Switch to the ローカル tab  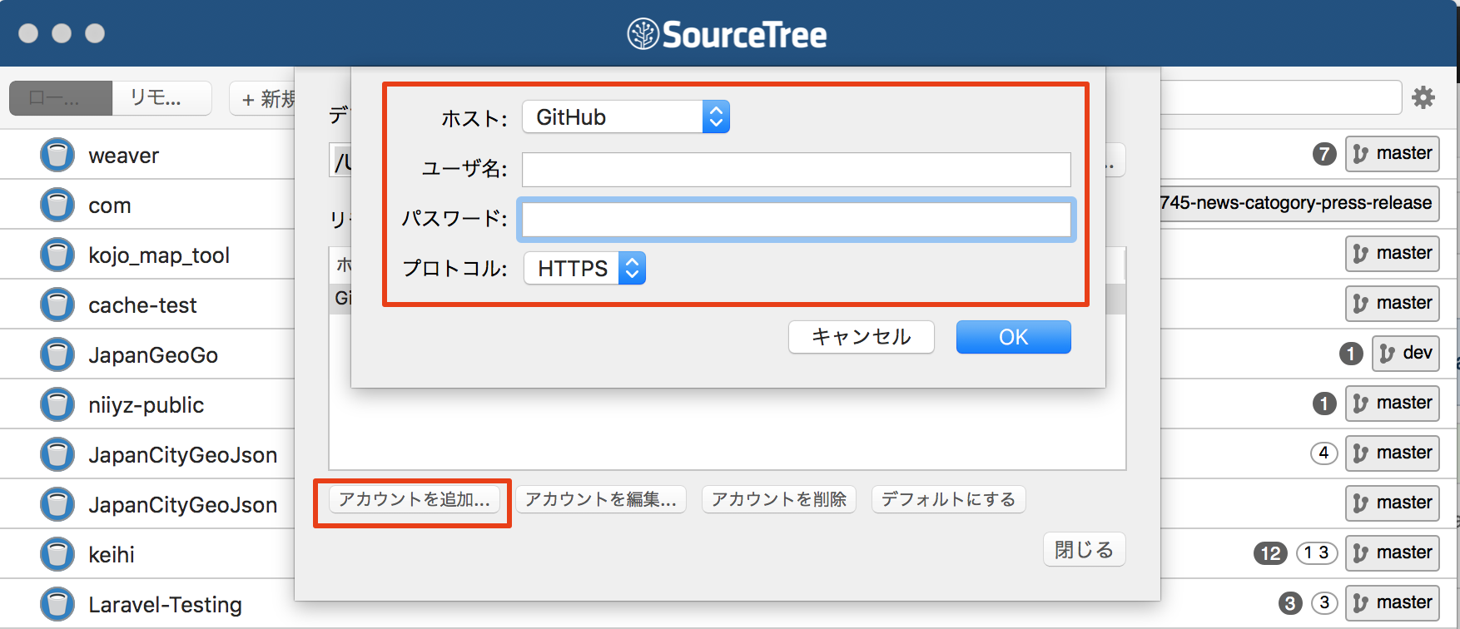pos(61,98)
